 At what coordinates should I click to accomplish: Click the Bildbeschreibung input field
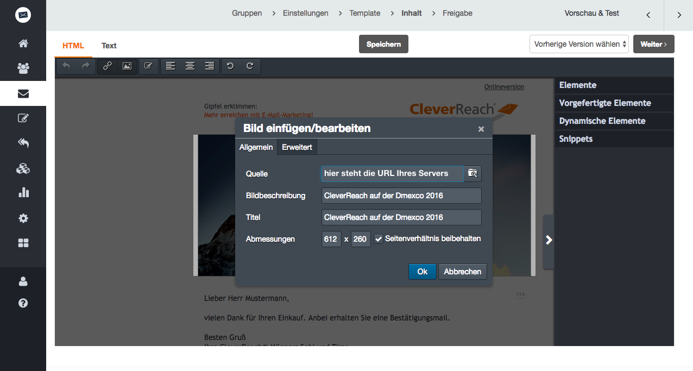[x=401, y=196]
